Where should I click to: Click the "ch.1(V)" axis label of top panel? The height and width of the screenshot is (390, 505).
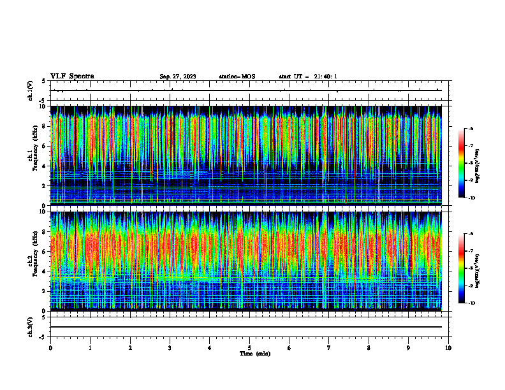[31, 90]
